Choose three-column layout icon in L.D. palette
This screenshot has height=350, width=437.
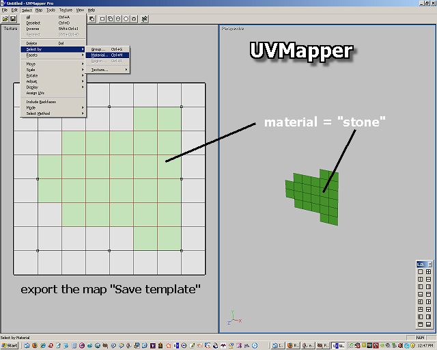click(x=428, y=286)
